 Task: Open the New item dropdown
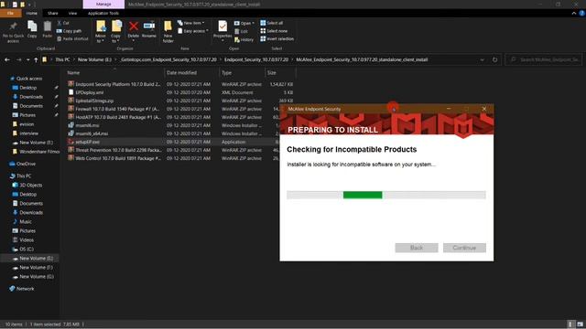[191, 23]
